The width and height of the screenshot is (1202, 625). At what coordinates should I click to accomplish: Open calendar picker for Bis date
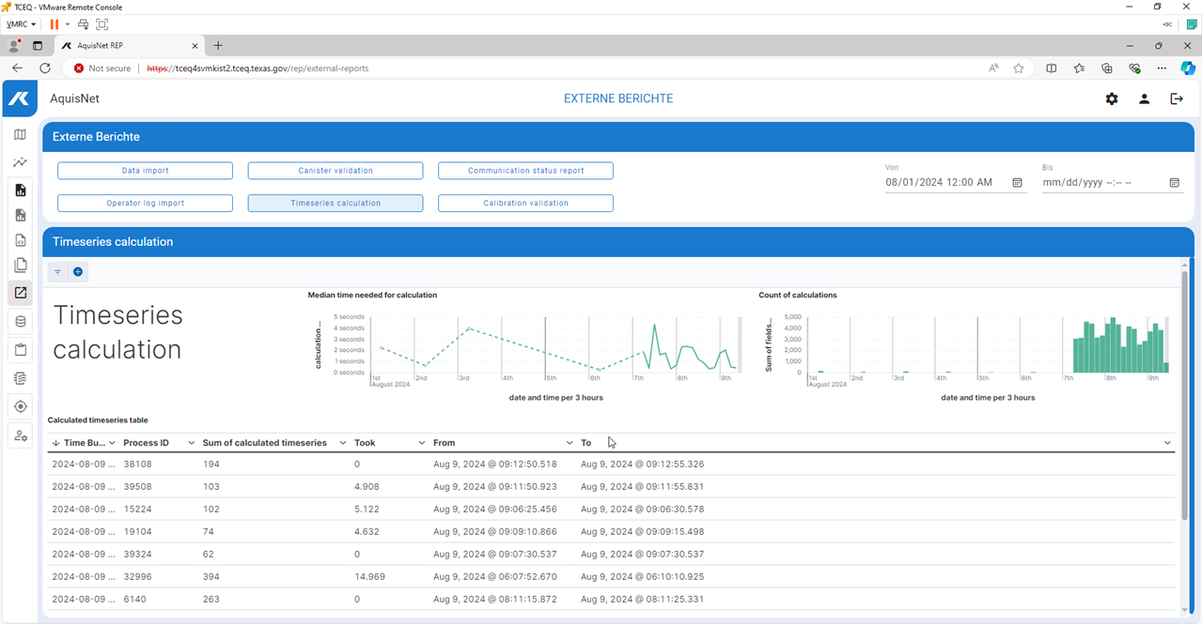[1174, 183]
